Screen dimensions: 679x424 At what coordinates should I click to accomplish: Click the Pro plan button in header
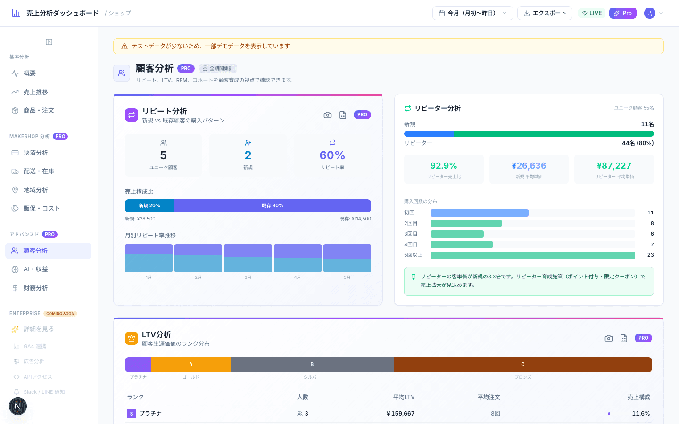pos(623,13)
